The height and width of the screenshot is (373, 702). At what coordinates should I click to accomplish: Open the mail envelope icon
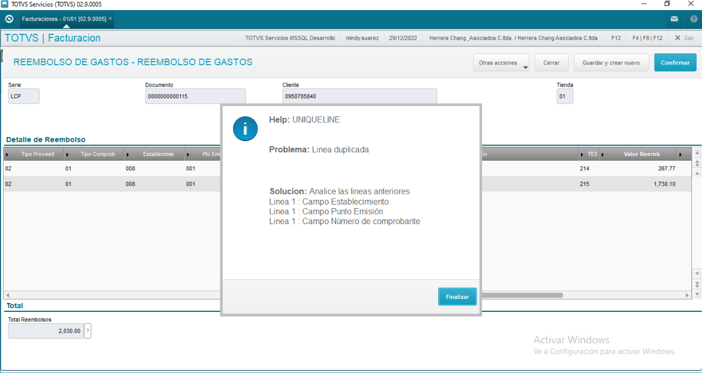(x=674, y=19)
